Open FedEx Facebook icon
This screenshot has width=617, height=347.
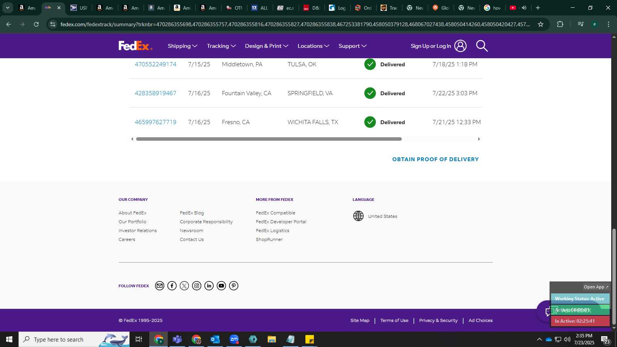pos(172,286)
